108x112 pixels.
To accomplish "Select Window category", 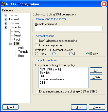I will click(14, 23).
